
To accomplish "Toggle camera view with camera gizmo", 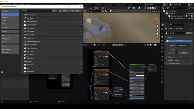I will [x=157, y=34].
